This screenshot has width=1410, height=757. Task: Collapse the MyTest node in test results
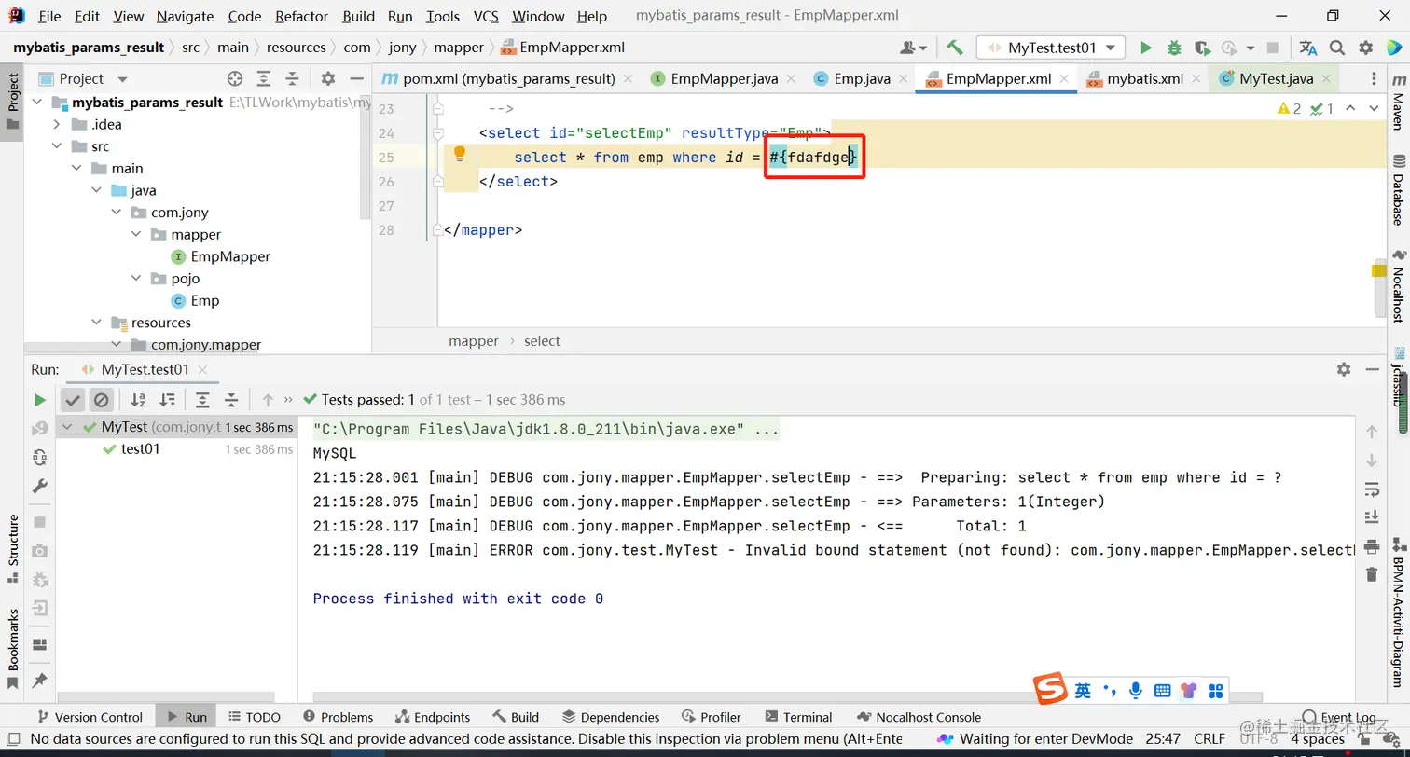click(x=67, y=427)
